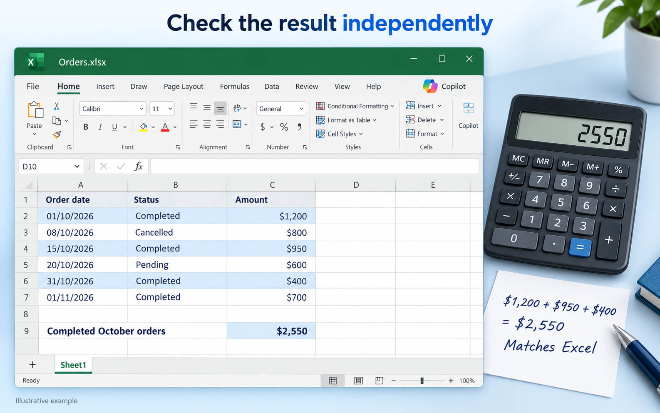Switch to the Review tab
The image size is (660, 413).
click(x=307, y=86)
